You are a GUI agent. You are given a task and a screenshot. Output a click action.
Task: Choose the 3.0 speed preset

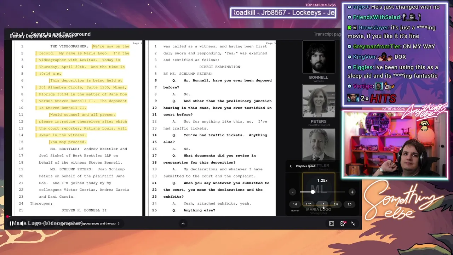(349, 204)
